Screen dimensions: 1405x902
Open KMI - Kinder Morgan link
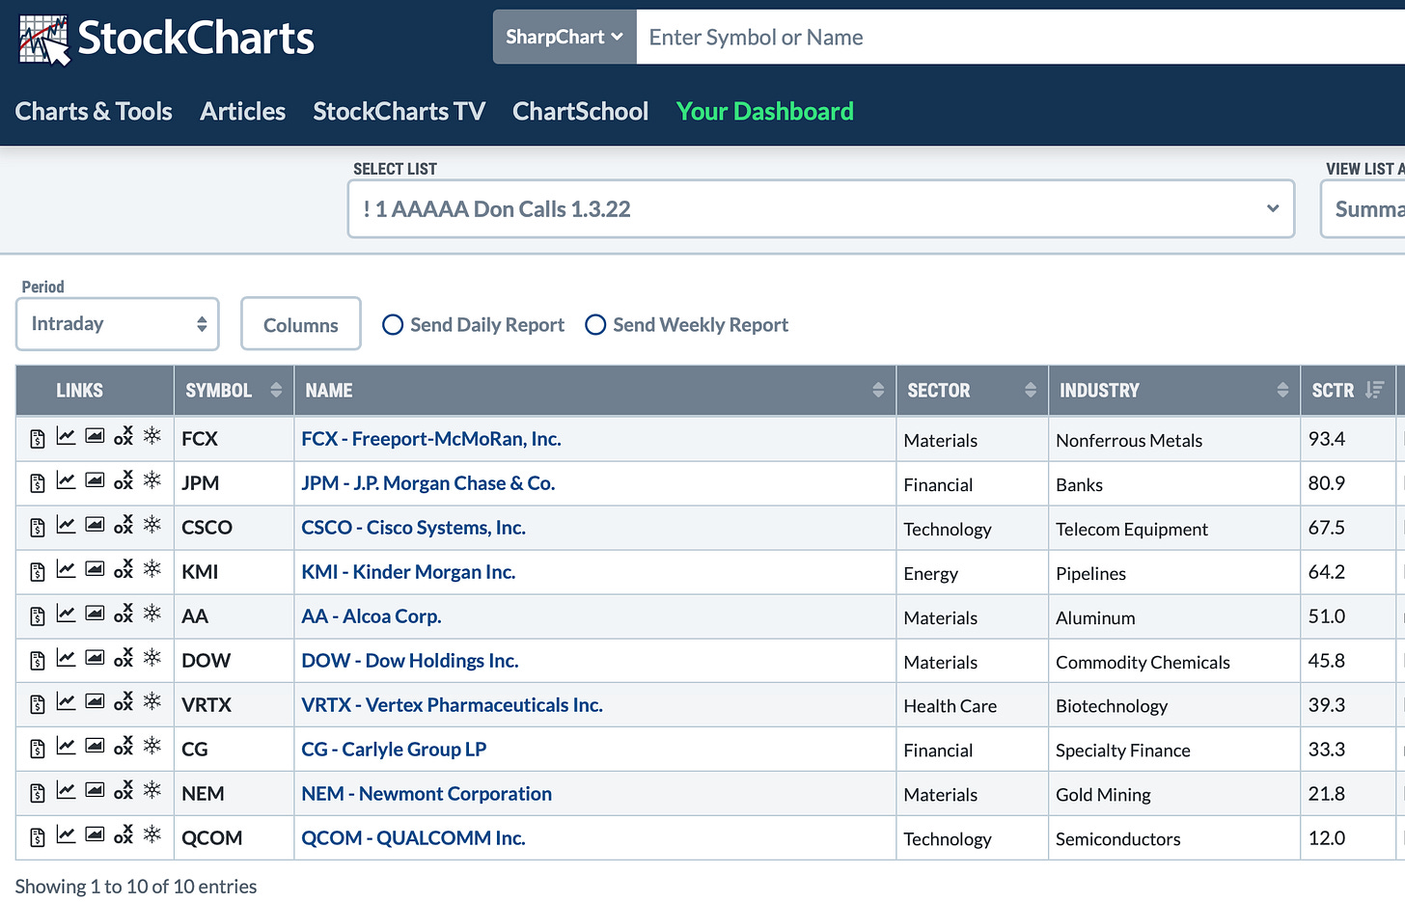408,572
